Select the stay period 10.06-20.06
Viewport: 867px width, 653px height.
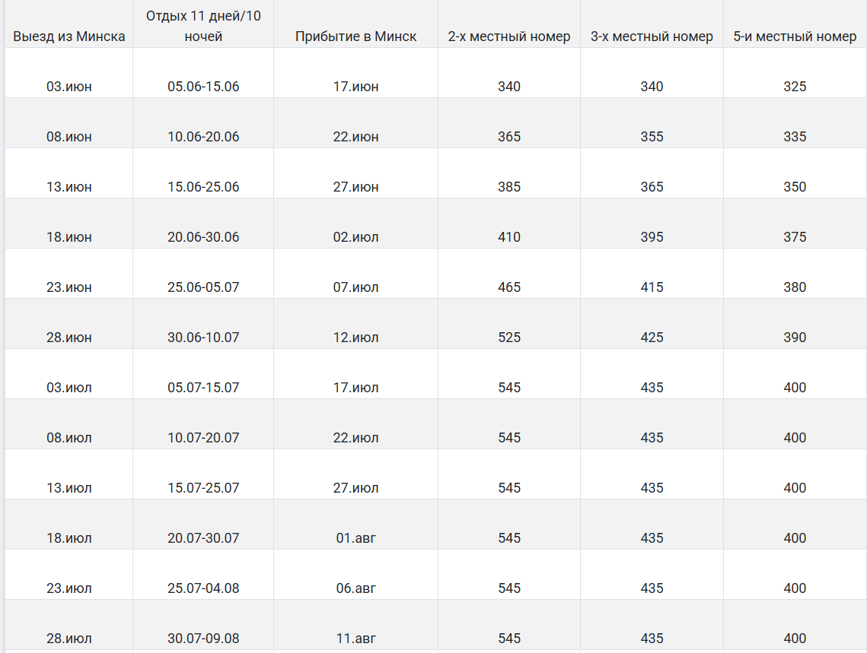click(203, 137)
